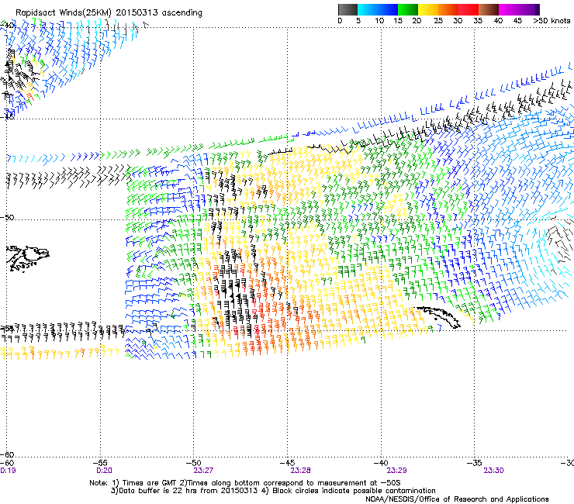Viewport: 574px width, 504px height.
Task: Click the latitude label '-60'
Action: (x=7, y=454)
